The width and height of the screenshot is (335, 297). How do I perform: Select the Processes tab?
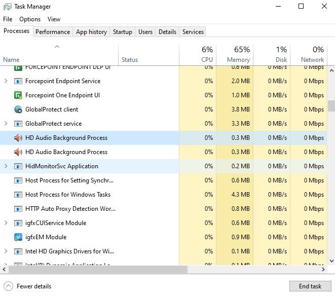(16, 31)
